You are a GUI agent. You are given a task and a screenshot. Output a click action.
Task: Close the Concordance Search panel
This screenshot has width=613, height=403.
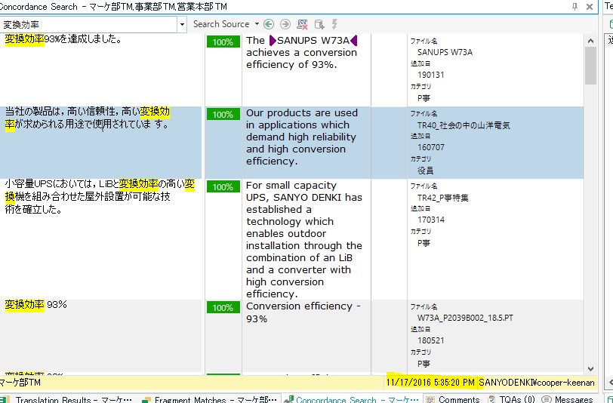click(590, 7)
